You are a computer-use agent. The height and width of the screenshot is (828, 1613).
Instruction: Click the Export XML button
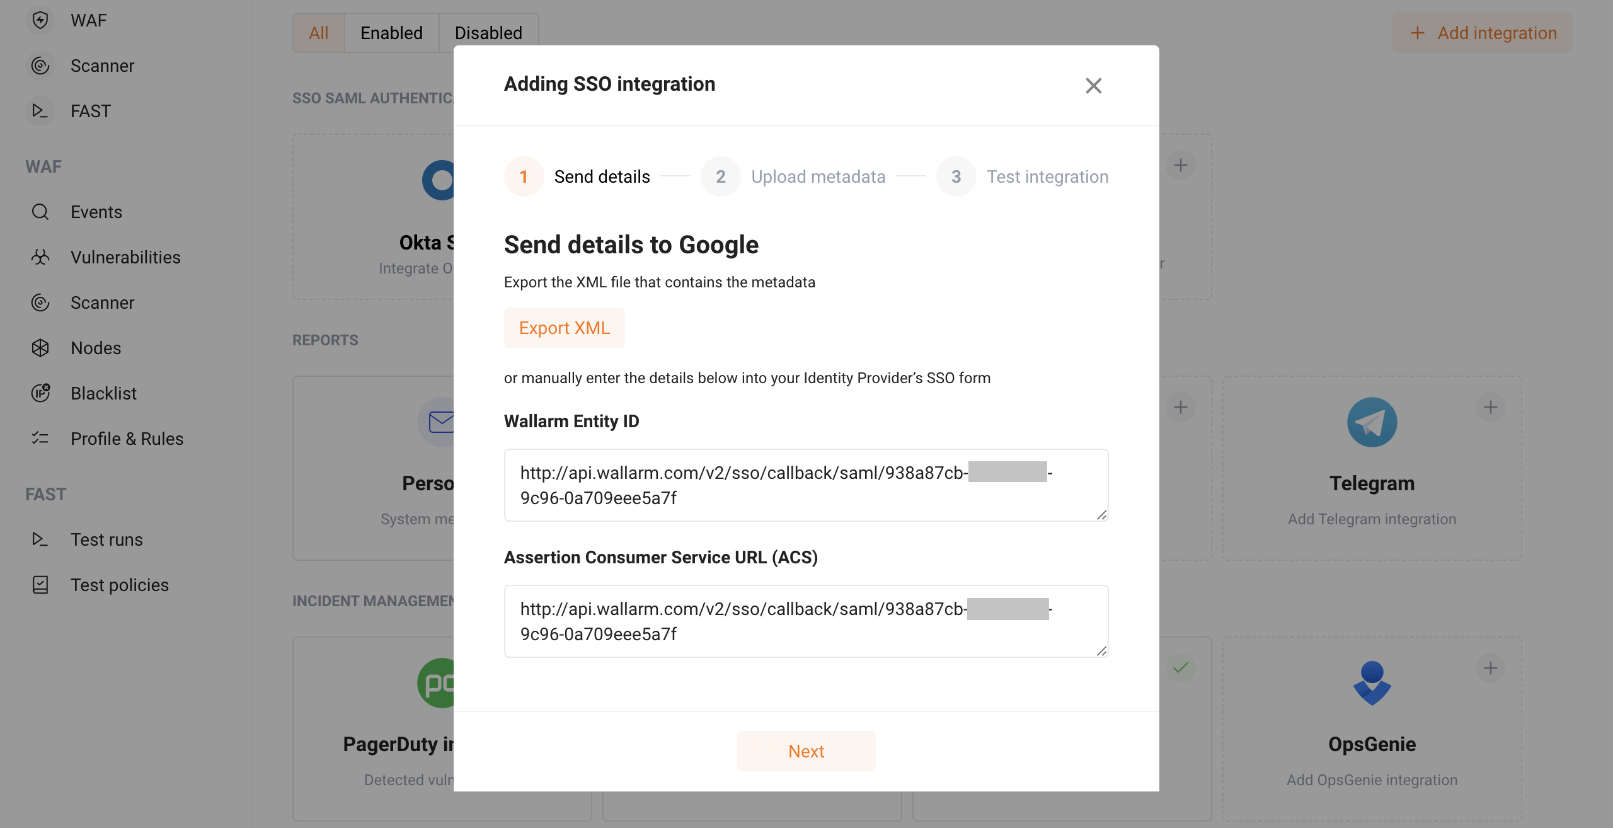[564, 327]
